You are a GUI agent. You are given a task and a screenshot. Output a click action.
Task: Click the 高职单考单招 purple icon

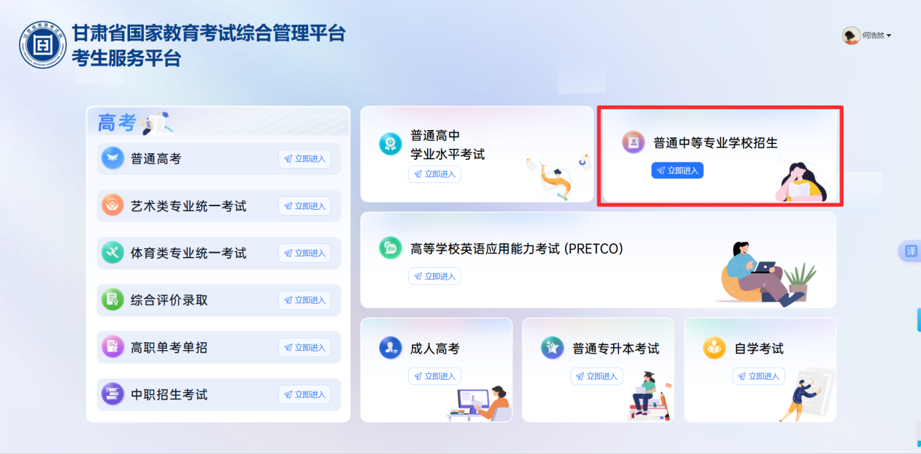point(113,347)
